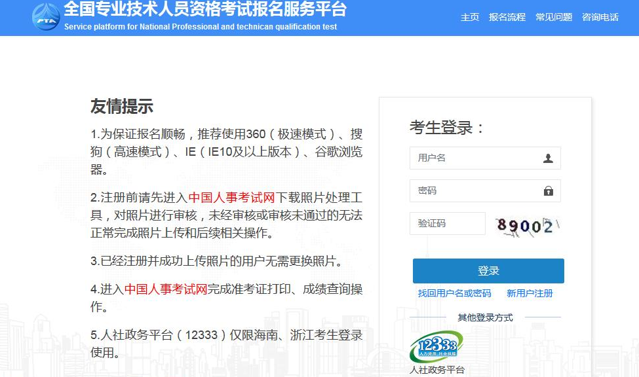Click the 全国专业技术人员资格考试报名服务平台 site title
Image resolution: width=639 pixels, height=377 pixels.
pos(204,10)
